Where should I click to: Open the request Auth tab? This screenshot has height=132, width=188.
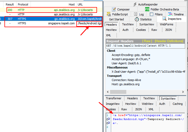pos(126,30)
